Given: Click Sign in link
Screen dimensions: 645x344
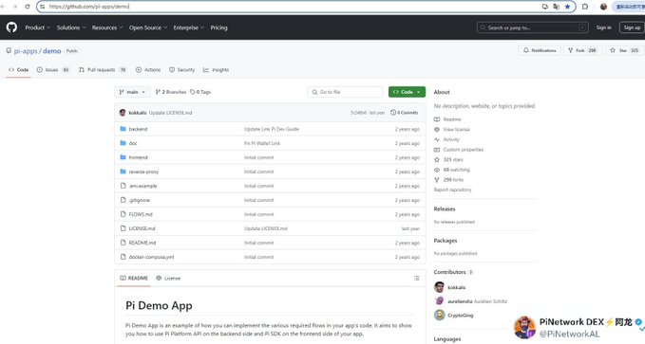Looking at the screenshot, I should [x=603, y=27].
